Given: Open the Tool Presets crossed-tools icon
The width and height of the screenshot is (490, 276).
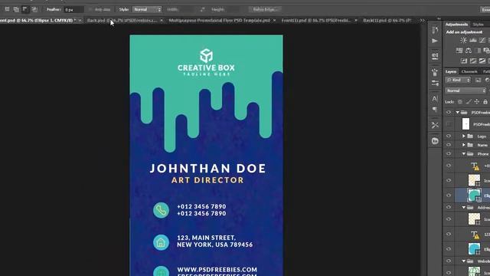Looking at the screenshot, I should (x=435, y=125).
